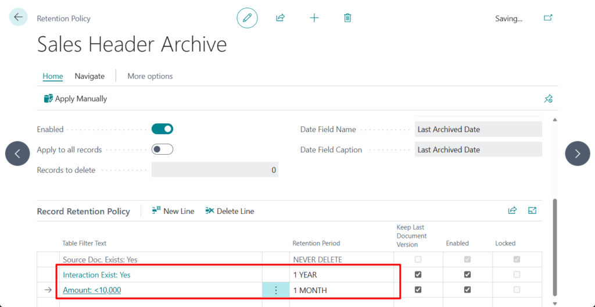This screenshot has height=307, width=595.
Task: Toggle the Enabled switch off
Action: point(162,129)
